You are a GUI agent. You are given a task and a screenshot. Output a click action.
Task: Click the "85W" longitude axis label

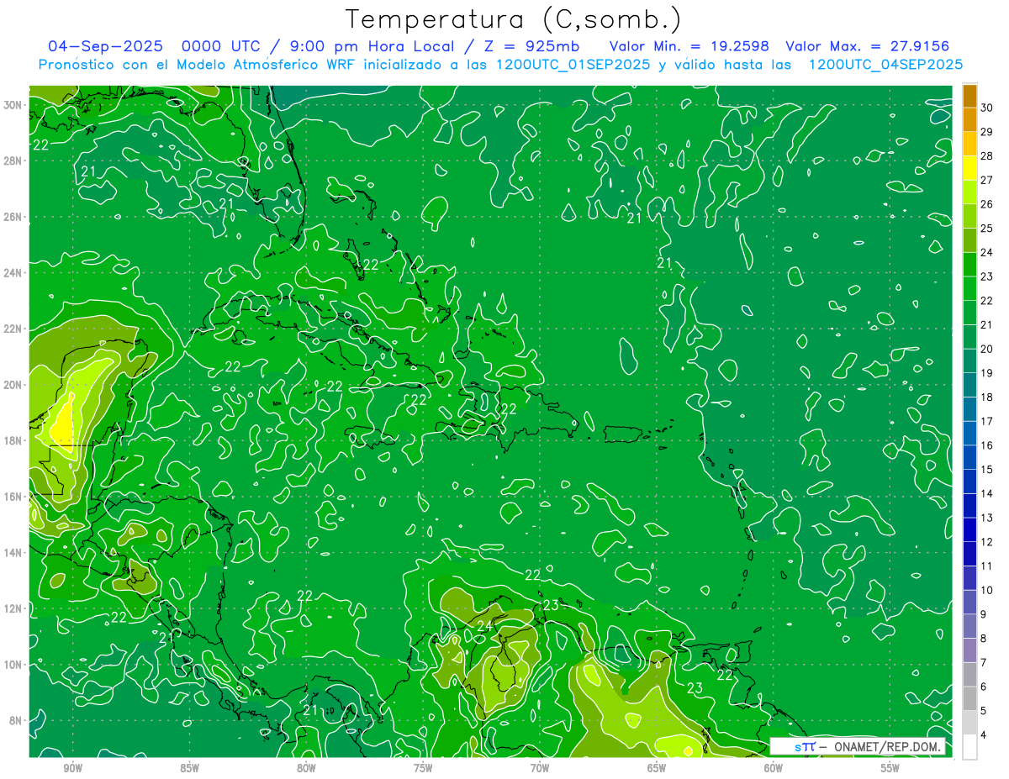click(189, 768)
